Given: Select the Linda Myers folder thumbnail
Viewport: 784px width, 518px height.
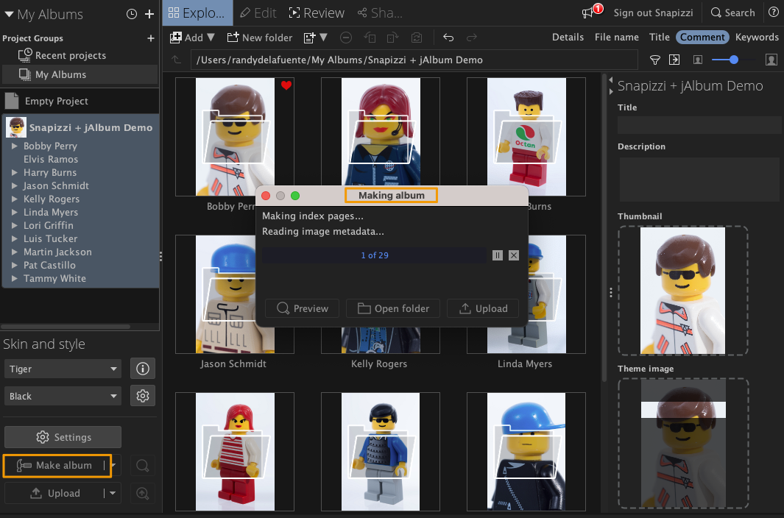Looking at the screenshot, I should 526,294.
